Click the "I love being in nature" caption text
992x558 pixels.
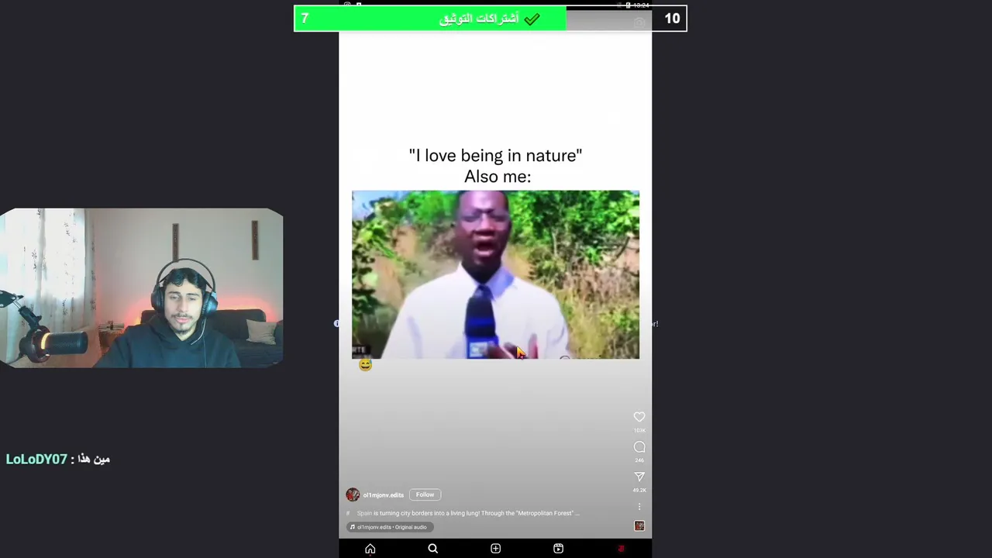point(495,156)
